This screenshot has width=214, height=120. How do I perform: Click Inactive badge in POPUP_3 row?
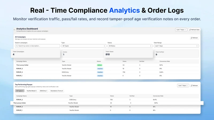click(x=100, y=69)
